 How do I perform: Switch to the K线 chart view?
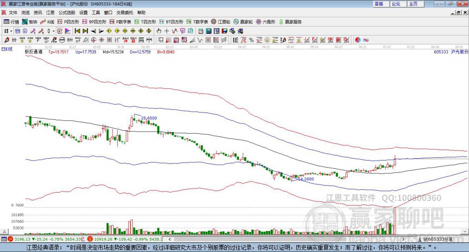(x=47, y=22)
